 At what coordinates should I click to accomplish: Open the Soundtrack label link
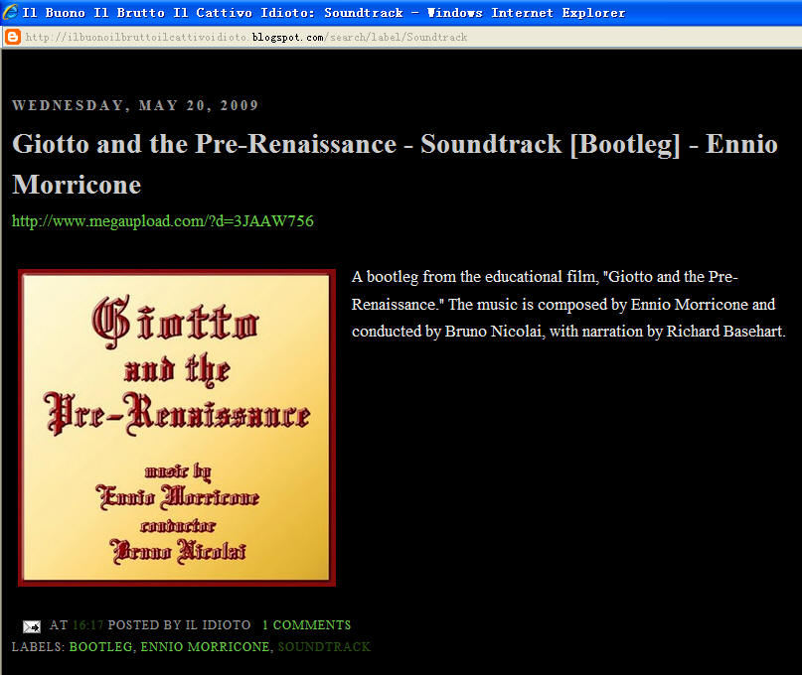tap(324, 647)
